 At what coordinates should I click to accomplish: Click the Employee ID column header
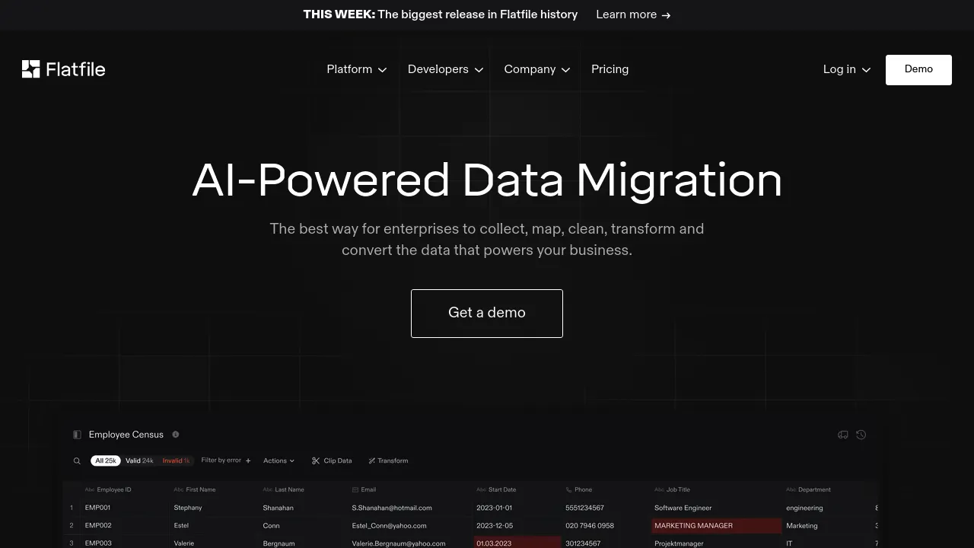click(108, 489)
